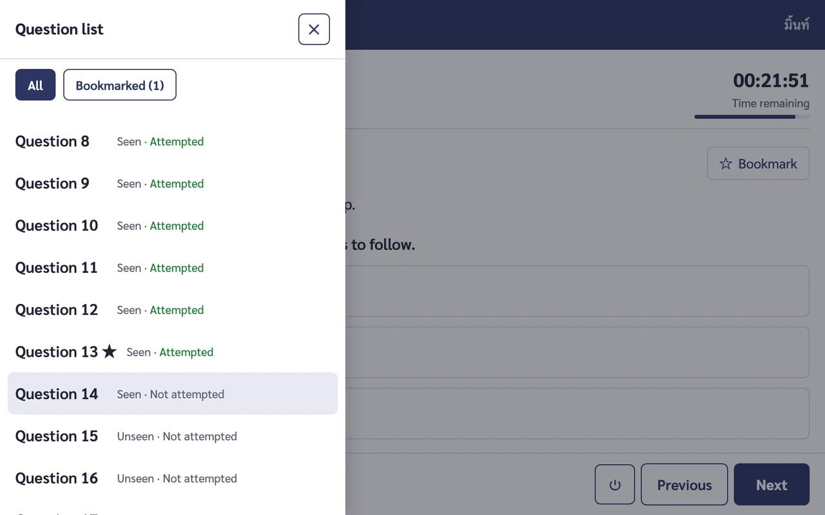
Task: Click the star next to Question 13
Action: (x=110, y=351)
